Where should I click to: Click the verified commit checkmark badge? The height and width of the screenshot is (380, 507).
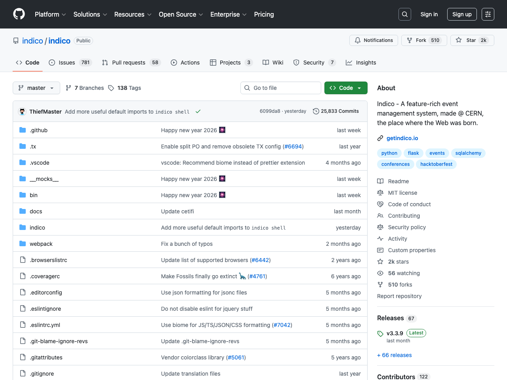click(x=198, y=112)
